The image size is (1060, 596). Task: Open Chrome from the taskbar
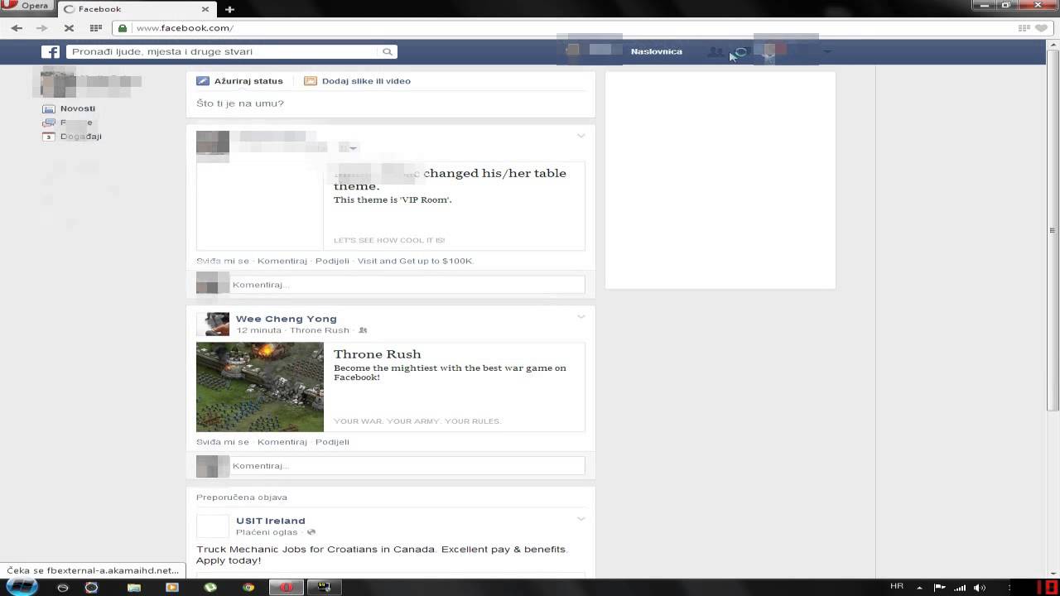[x=248, y=587]
